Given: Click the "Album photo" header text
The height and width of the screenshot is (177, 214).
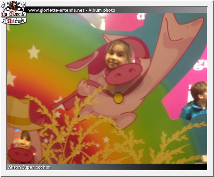Looking at the screenshot, I should tap(104, 10).
